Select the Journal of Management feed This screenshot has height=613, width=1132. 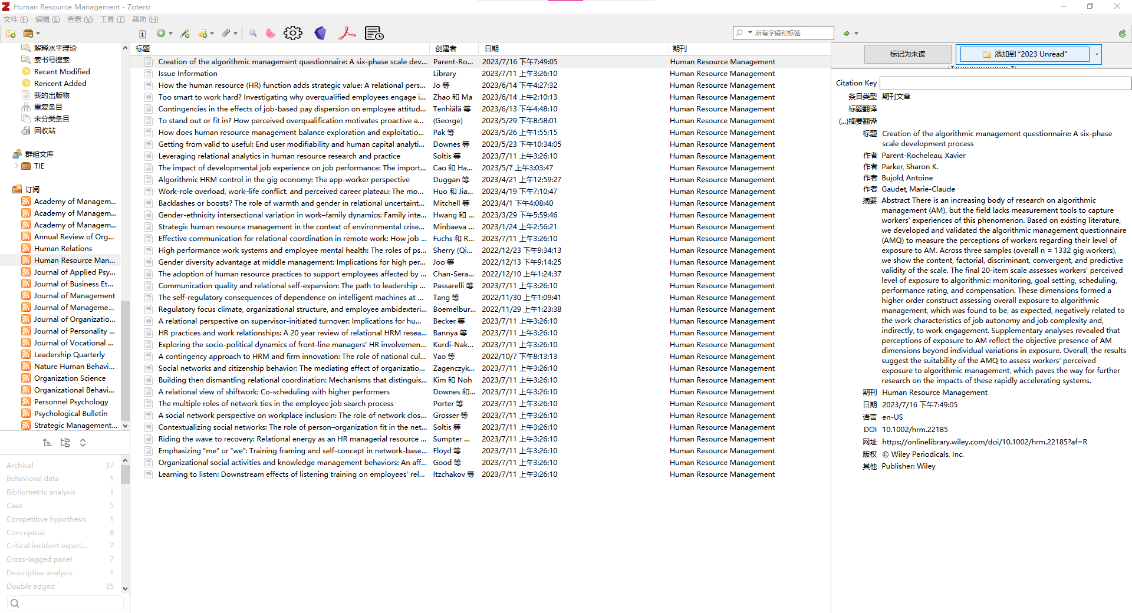[x=74, y=296]
